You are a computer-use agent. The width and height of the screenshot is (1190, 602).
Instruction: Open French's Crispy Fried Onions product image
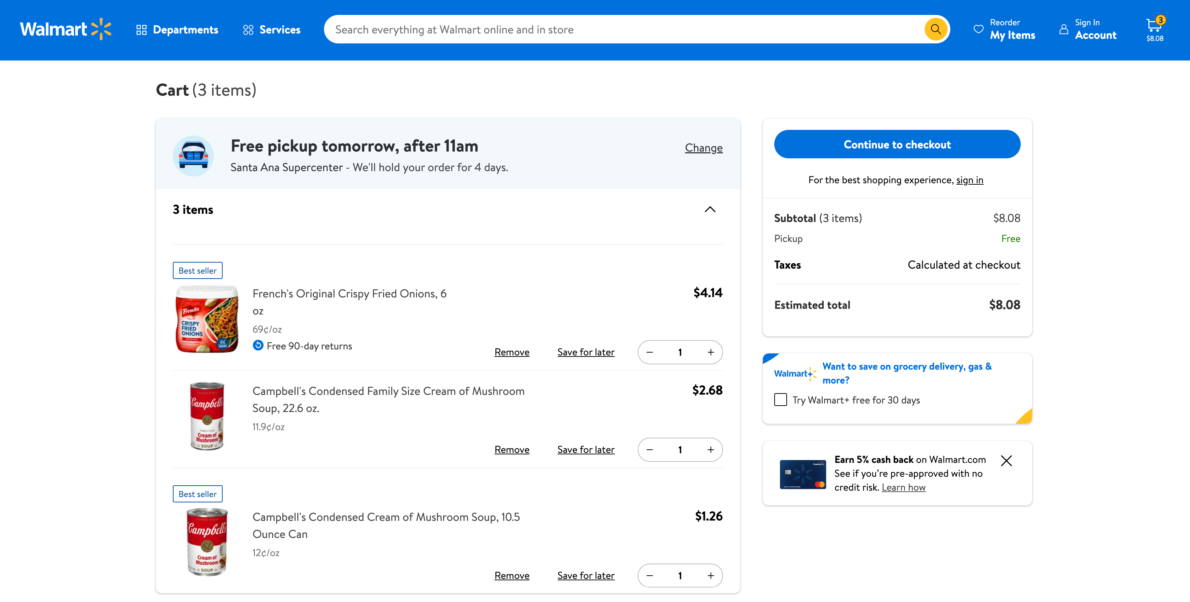(207, 319)
